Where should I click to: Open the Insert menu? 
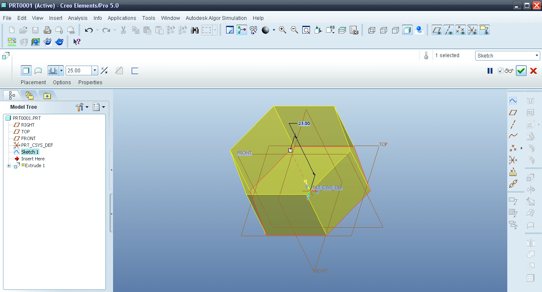point(55,18)
